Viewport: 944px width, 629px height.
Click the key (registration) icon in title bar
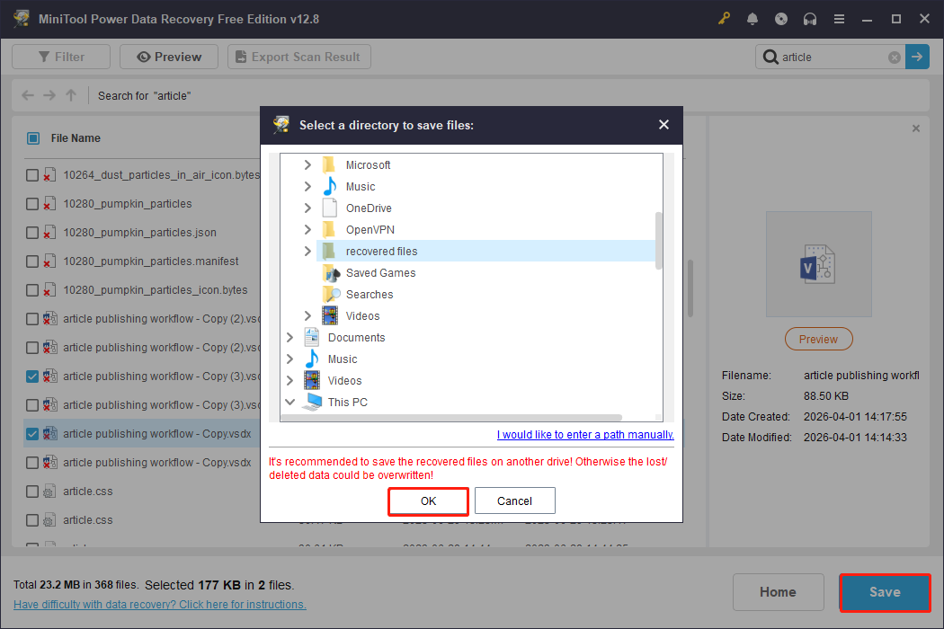coord(724,18)
